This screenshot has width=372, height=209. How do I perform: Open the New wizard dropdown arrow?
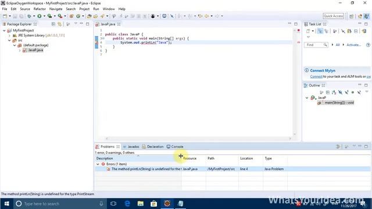(x=10, y=16)
